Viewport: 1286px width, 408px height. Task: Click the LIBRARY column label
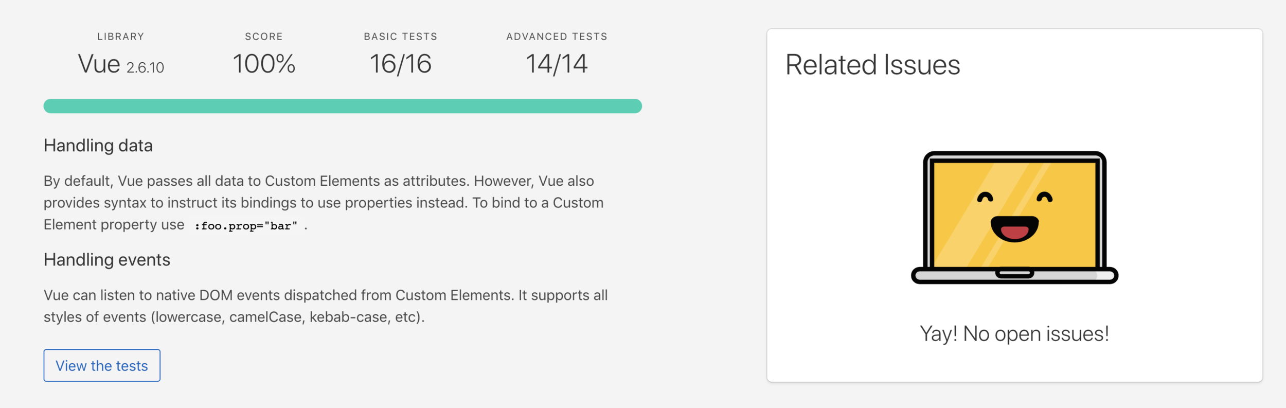(x=121, y=37)
